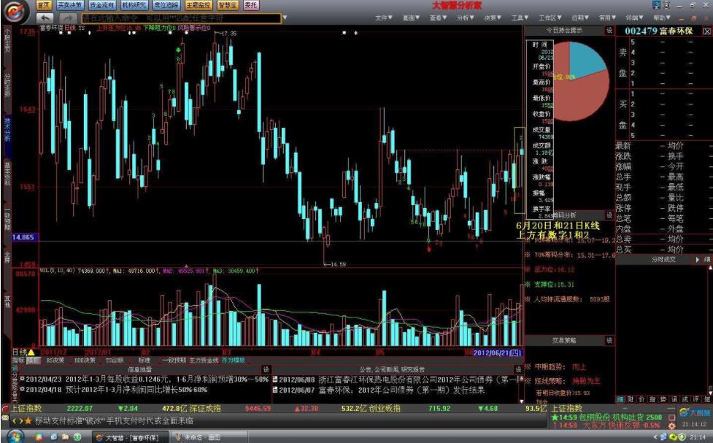Image resolution: width=713 pixels, height=443 pixels.
Task: Open the 2012/06/07 富春环保 bond result news
Action: [379, 390]
